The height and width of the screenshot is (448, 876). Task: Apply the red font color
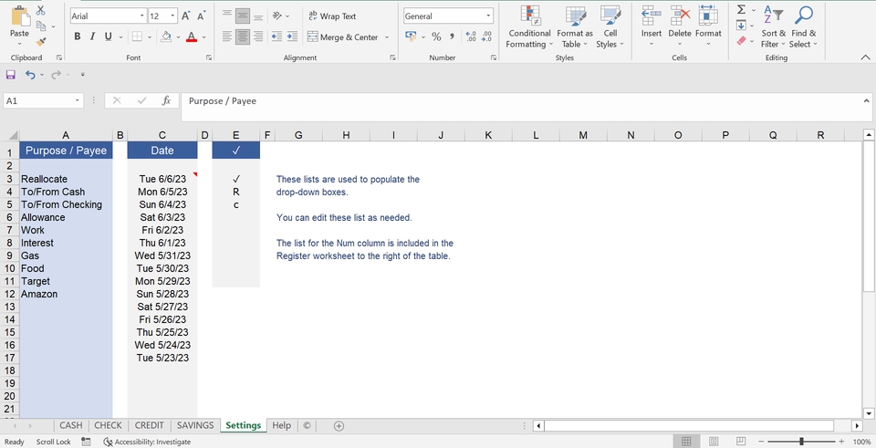(x=192, y=36)
